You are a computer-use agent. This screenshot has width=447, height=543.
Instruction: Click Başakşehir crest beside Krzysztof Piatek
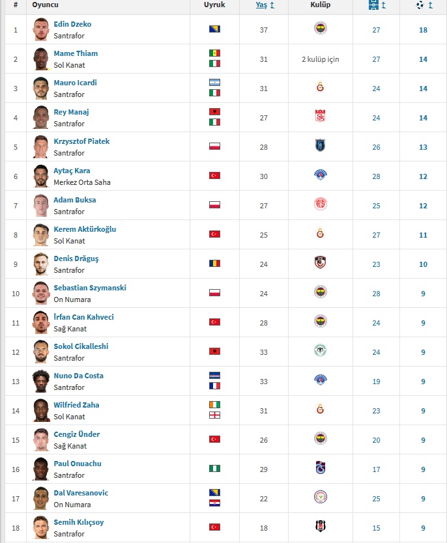[320, 145]
